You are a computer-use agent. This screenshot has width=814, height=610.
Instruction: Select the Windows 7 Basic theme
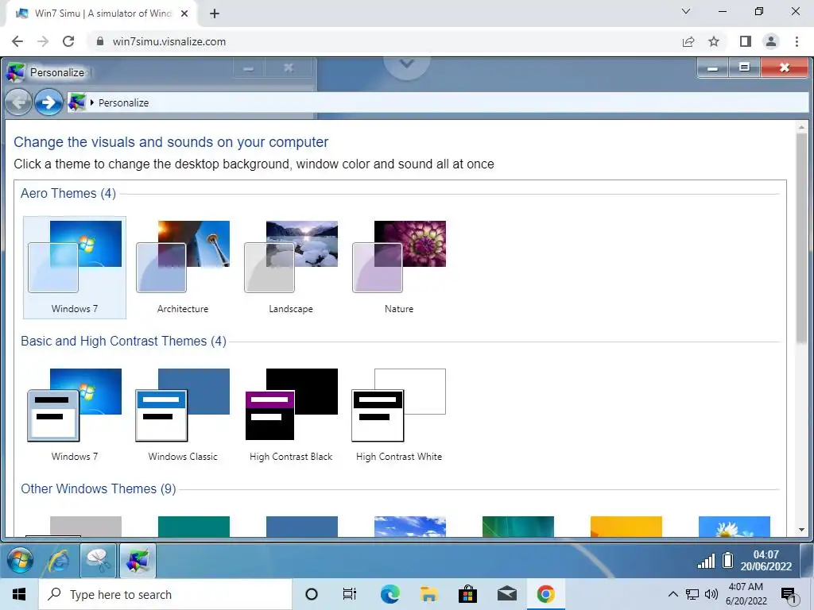(x=75, y=415)
